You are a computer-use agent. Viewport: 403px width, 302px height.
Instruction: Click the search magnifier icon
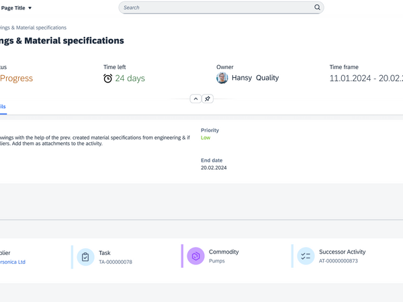[317, 8]
